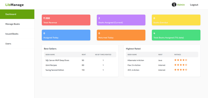Image resolution: width=208 pixels, height=98 pixels.
Task: Click the Internet cell for JSTL in Action
Action: 162,70
